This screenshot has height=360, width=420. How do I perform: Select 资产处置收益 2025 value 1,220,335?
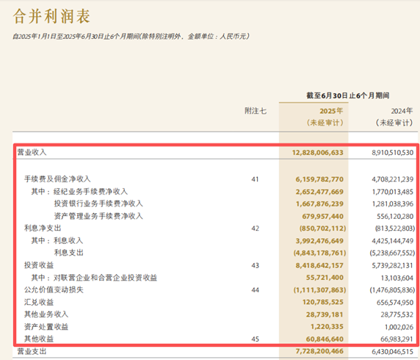(x=327, y=327)
